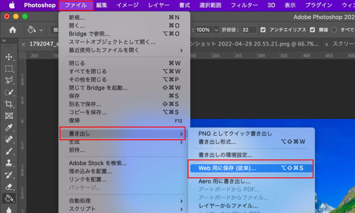
Task: Select the Quick Selection tool
Action: (x=9, y=92)
